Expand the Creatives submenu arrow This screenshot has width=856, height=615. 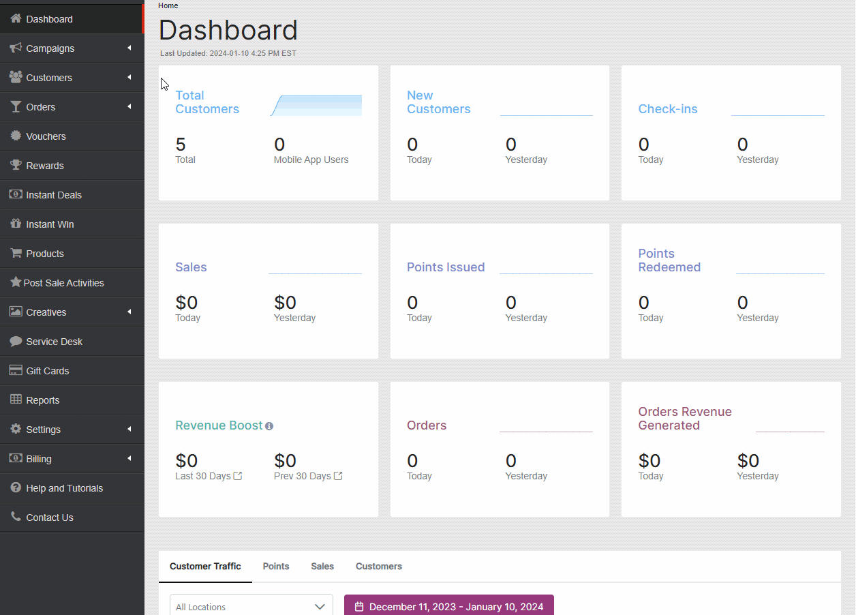(x=129, y=312)
